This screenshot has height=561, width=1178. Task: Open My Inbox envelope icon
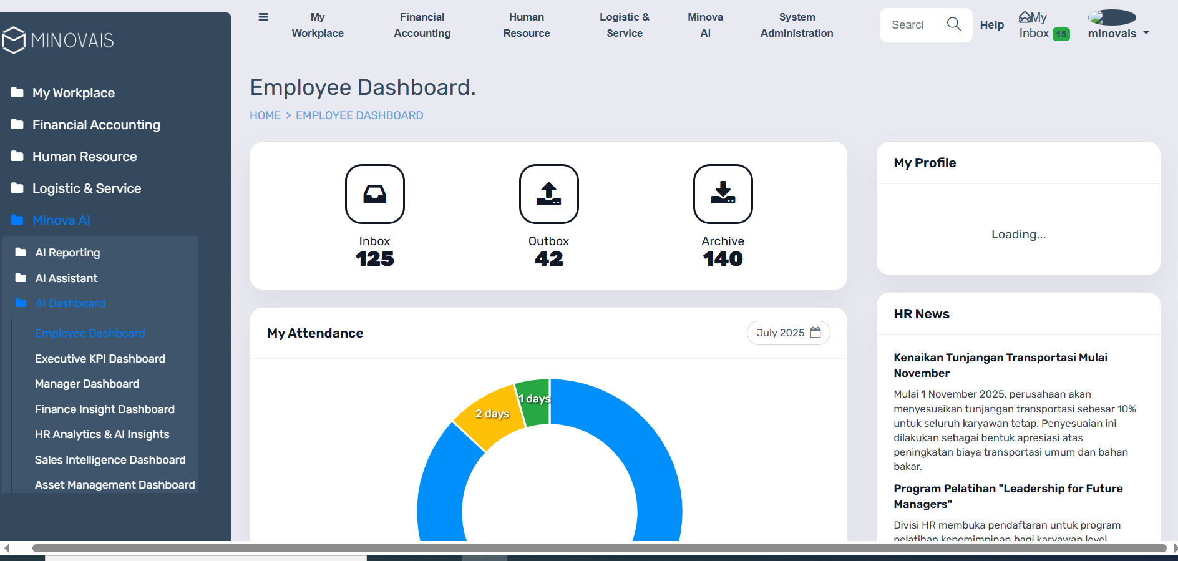[x=1025, y=17]
